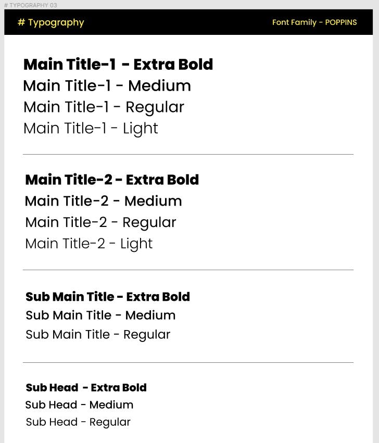This screenshot has width=379, height=443.
Task: Select the 'Font Family - POPPINS' text
Action: [x=314, y=22]
